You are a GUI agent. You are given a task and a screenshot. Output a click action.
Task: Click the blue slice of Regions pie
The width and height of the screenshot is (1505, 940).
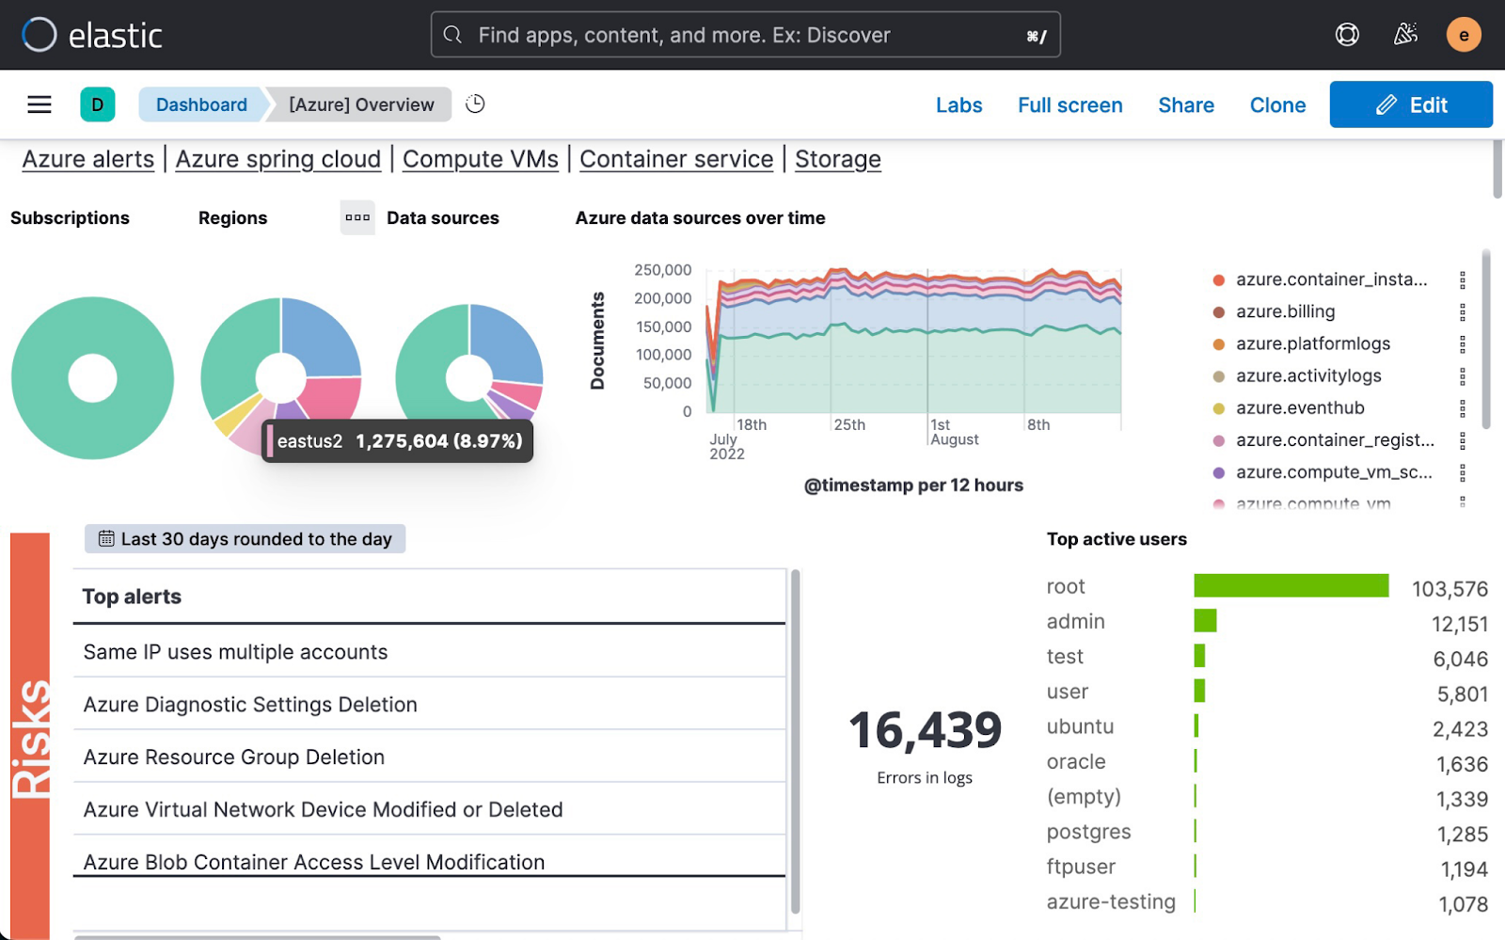coord(322,337)
